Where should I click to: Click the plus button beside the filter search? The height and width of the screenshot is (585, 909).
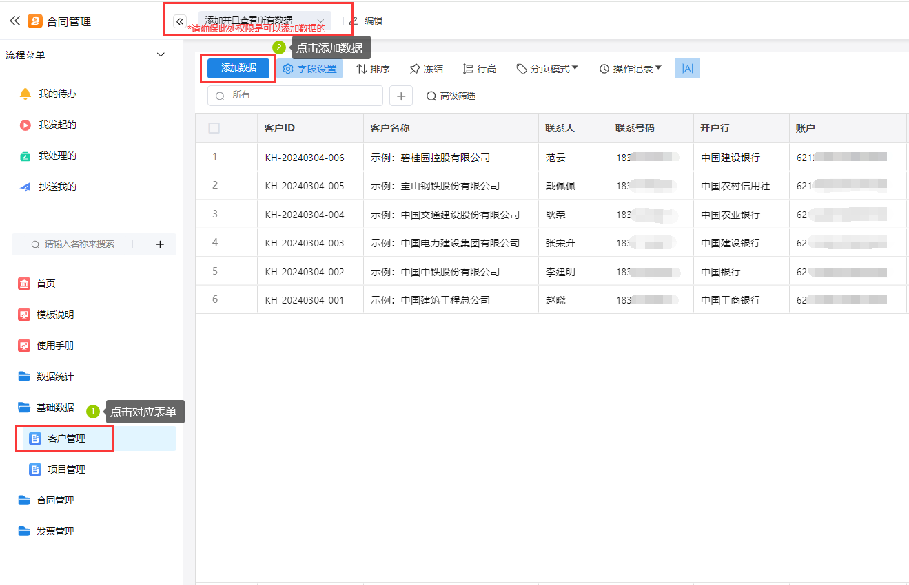[401, 96]
